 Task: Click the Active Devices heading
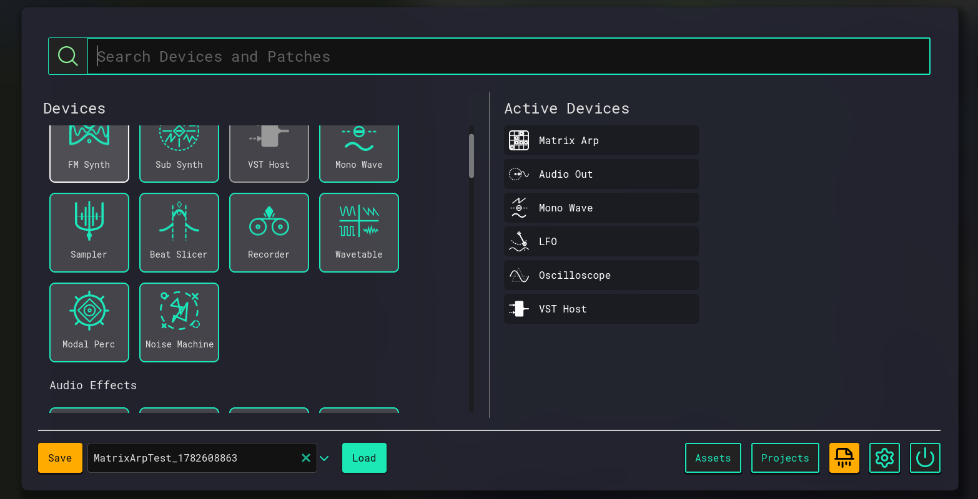pos(566,109)
